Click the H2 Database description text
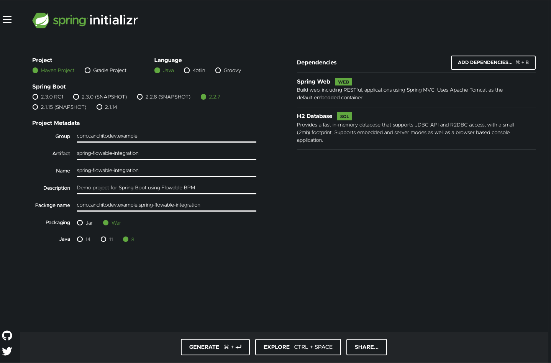This screenshot has width=551, height=363. pyautogui.click(x=405, y=133)
